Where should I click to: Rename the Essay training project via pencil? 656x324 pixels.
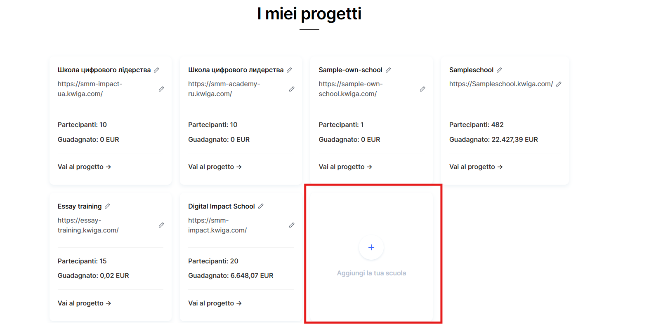pyautogui.click(x=107, y=206)
